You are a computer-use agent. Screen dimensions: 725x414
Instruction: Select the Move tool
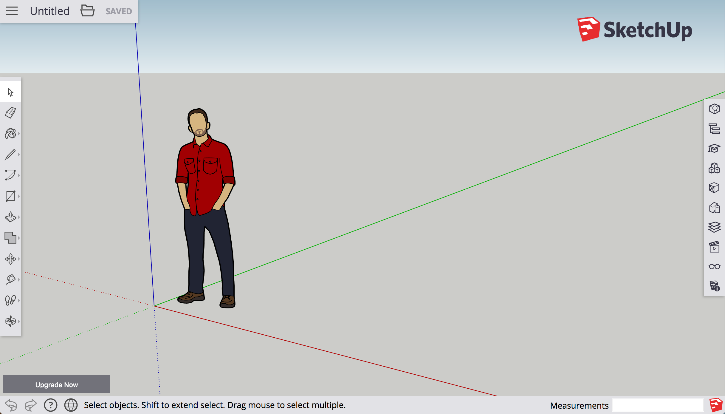click(x=10, y=258)
